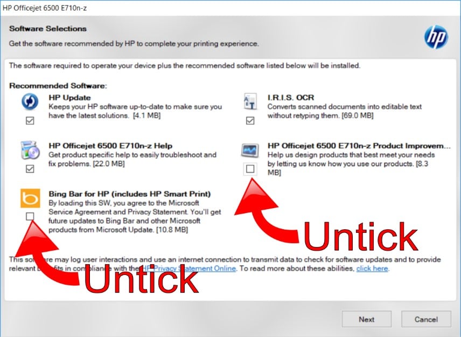The width and height of the screenshot is (461, 337).
Task: Click the Product Improvement monitor icon
Action: (x=250, y=150)
